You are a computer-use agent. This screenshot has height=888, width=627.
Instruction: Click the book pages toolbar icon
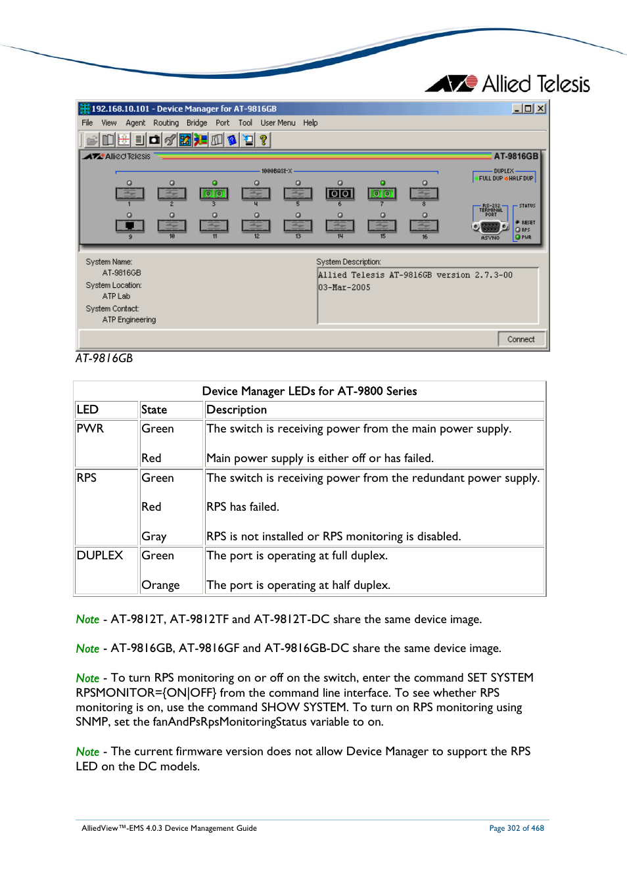tap(108, 140)
